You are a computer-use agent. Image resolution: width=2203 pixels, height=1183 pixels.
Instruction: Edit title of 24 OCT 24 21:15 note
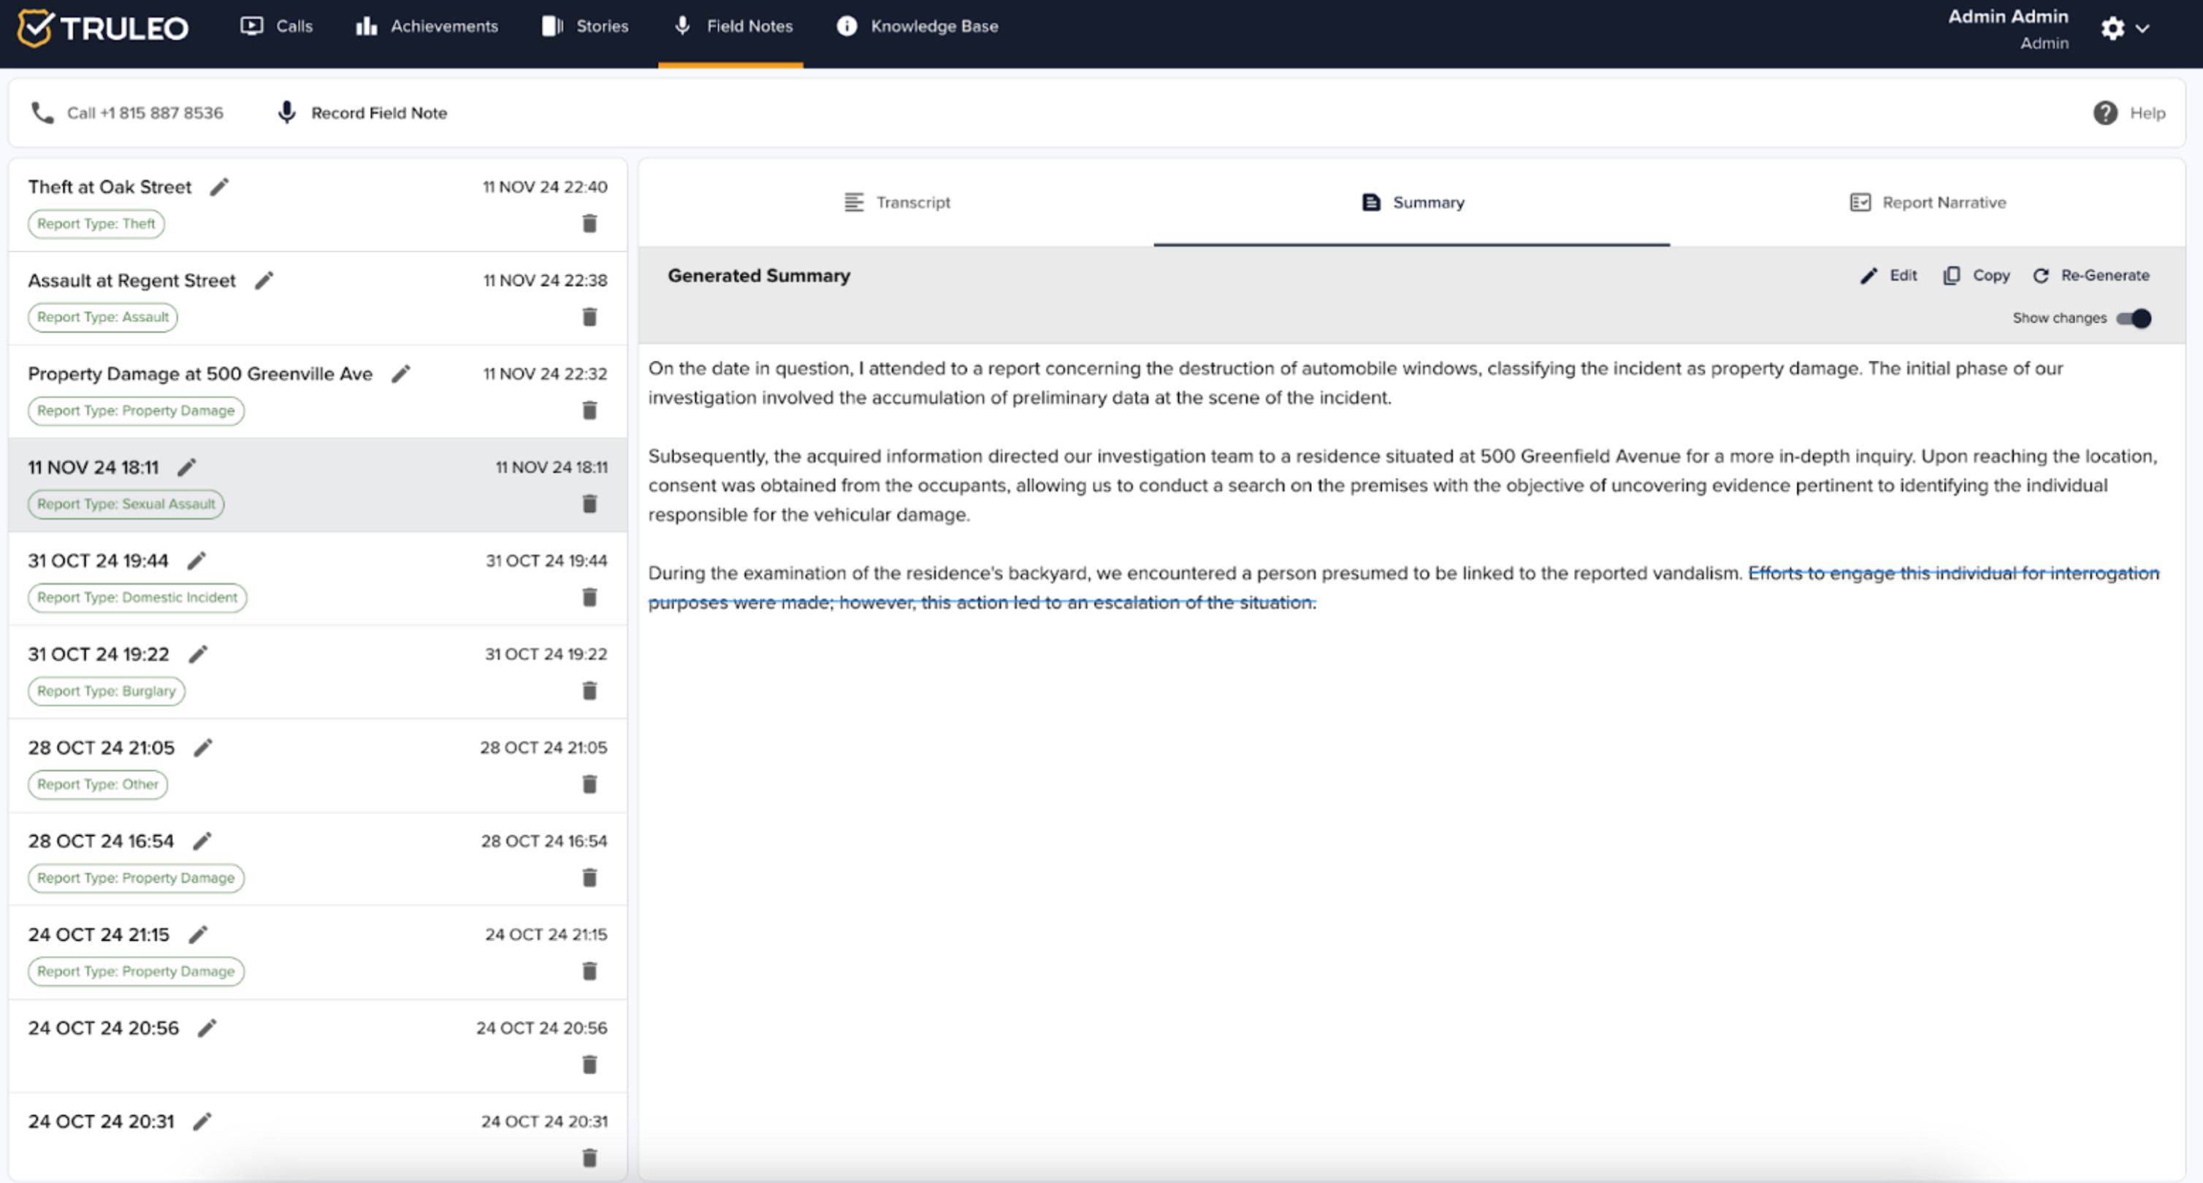[x=199, y=934]
